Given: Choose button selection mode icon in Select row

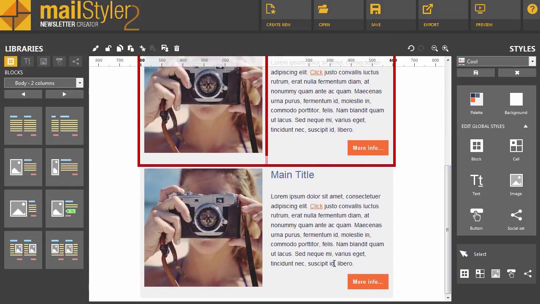Looking at the screenshot, I should click(x=511, y=274).
